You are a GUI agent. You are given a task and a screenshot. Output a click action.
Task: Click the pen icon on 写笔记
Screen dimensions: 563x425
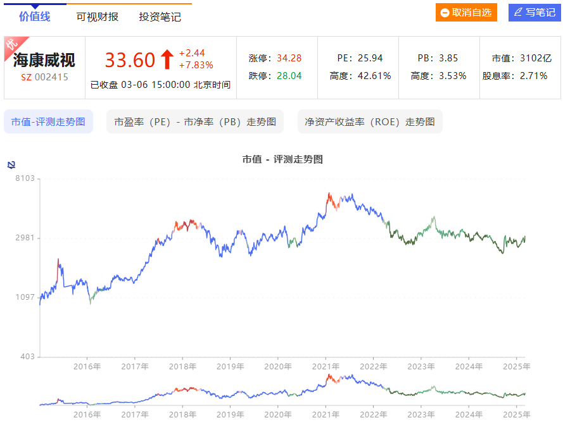[x=518, y=13]
